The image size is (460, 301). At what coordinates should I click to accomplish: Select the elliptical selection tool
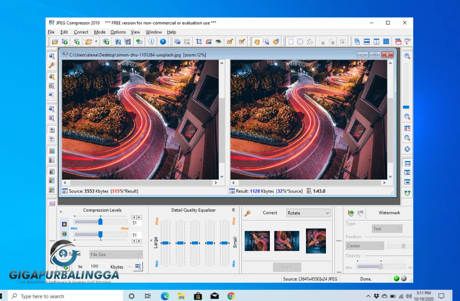[x=300, y=42]
